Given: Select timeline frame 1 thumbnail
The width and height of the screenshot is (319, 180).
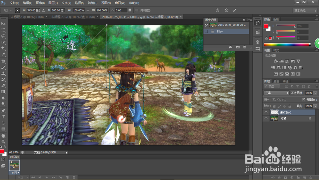Looking at the screenshot, I should click(14, 166).
